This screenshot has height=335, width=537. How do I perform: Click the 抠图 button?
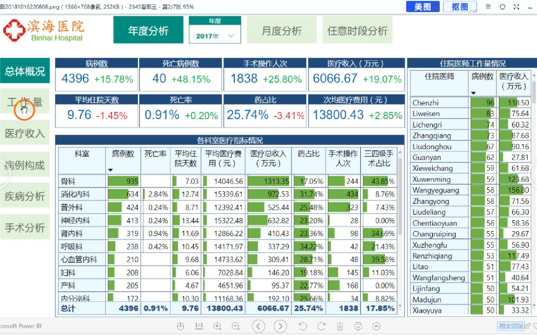[460, 7]
